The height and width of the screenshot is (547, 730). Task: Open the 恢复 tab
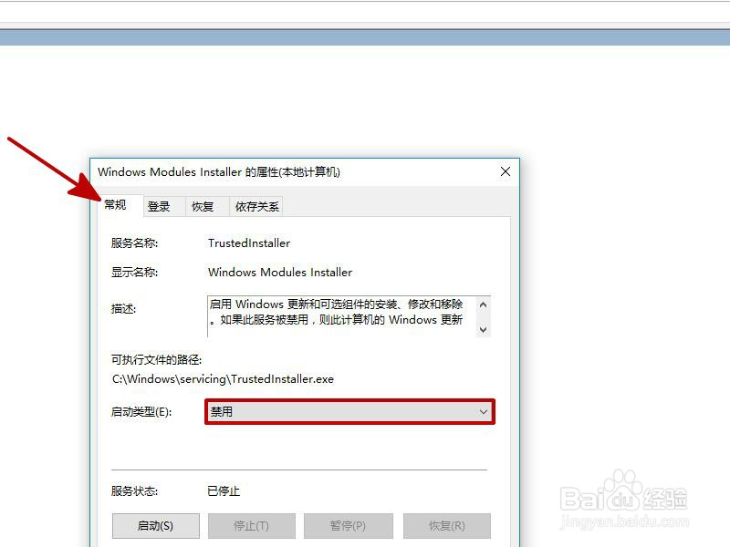pyautogui.click(x=207, y=207)
